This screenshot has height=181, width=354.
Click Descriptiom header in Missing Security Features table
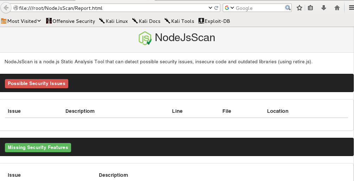[113, 175]
